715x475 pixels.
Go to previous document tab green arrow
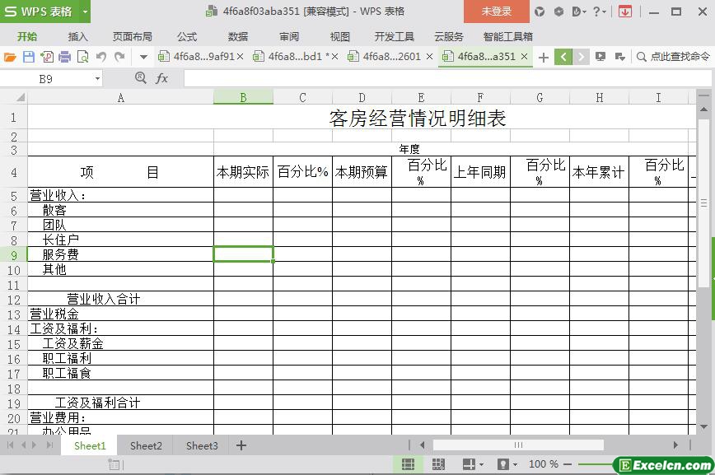(563, 57)
